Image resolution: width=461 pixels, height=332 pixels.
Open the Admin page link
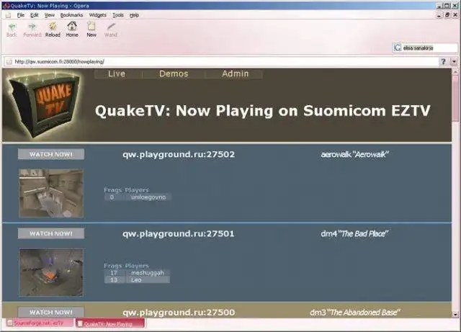(236, 73)
